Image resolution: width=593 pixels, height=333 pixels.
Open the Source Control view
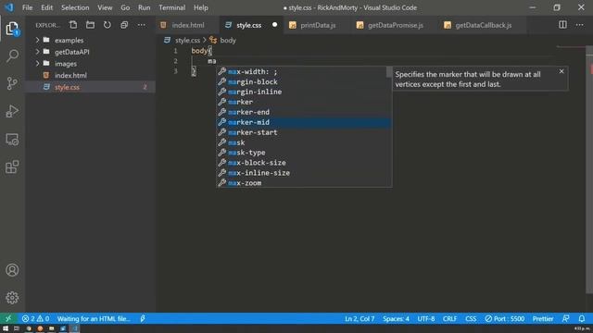pyautogui.click(x=12, y=83)
